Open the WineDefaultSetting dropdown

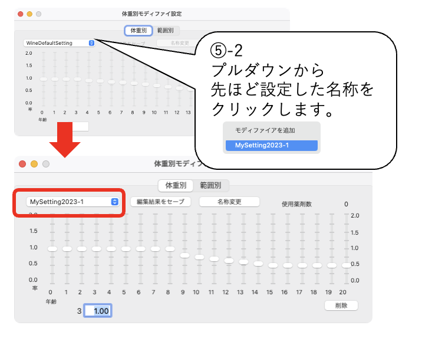(x=59, y=43)
